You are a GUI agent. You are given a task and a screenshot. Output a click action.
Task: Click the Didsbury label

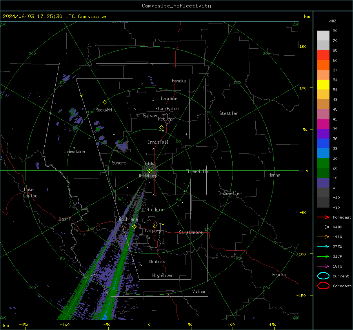[x=148, y=176]
